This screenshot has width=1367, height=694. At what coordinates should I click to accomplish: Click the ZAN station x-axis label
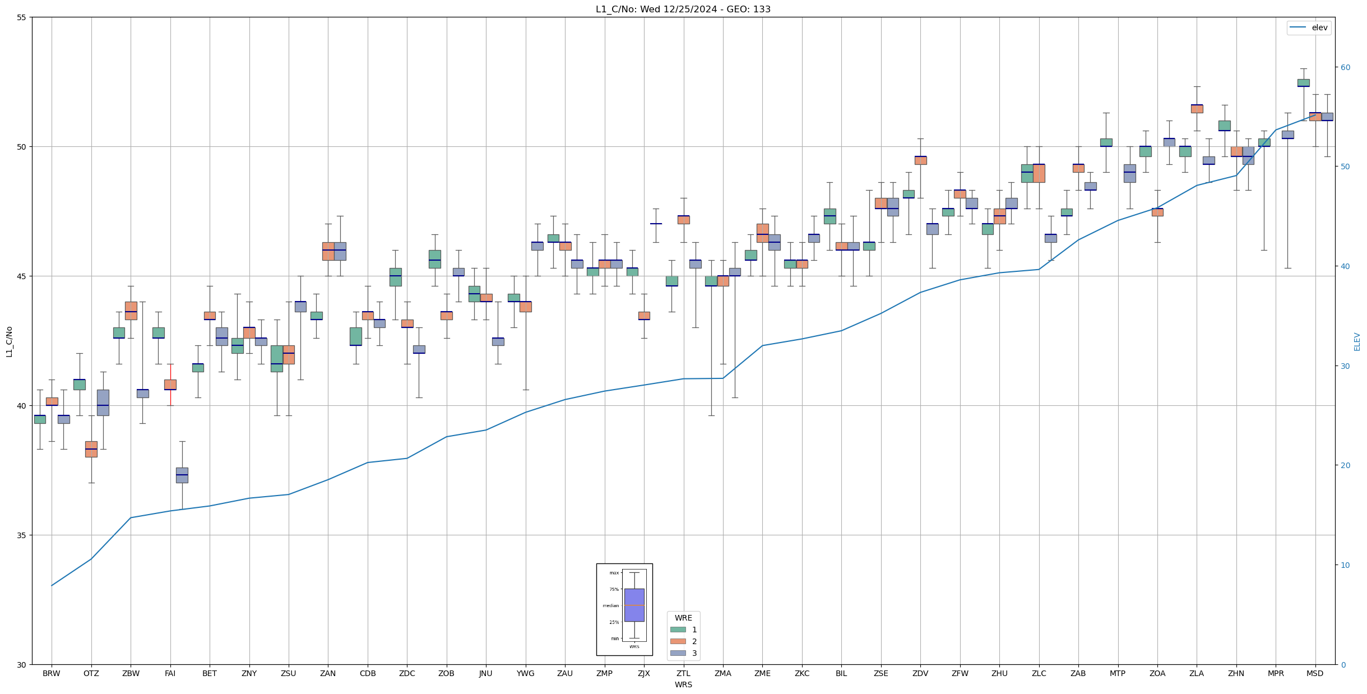click(x=328, y=673)
